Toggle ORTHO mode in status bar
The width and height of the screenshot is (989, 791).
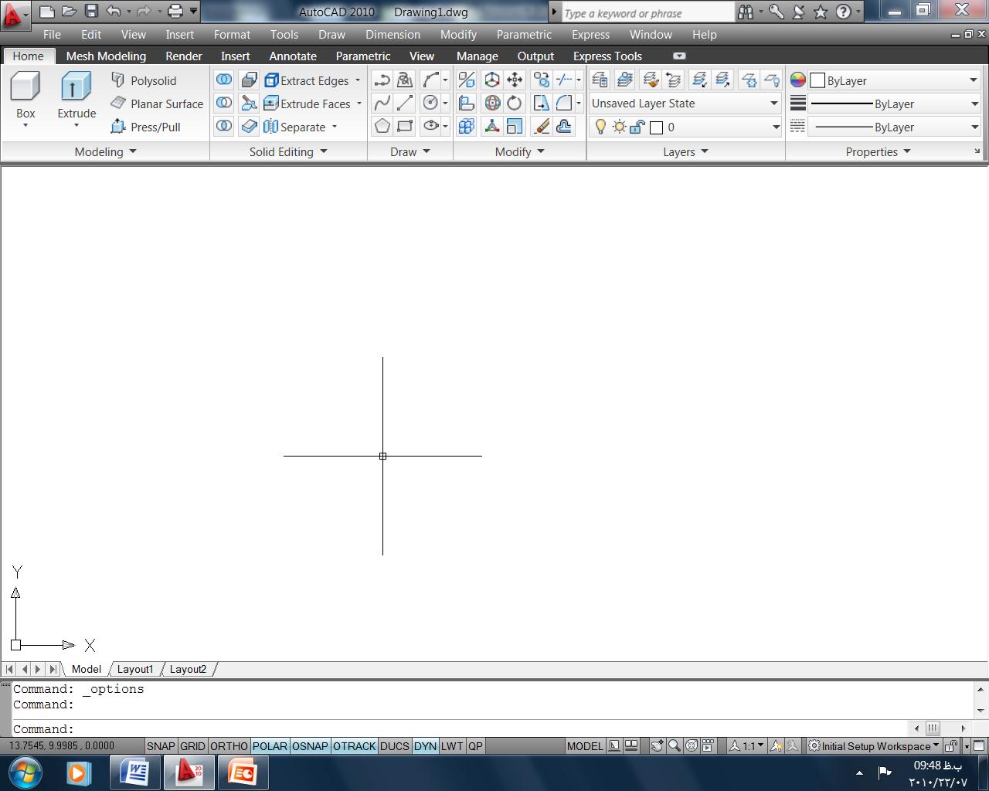[x=229, y=746]
